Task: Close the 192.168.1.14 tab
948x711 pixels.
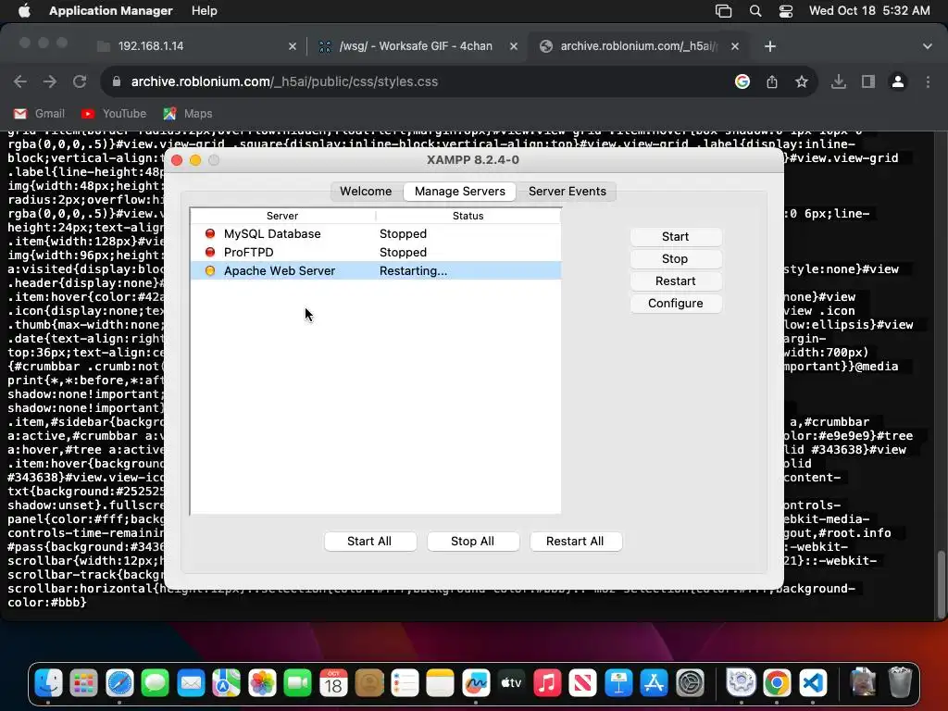Action: pos(293,46)
